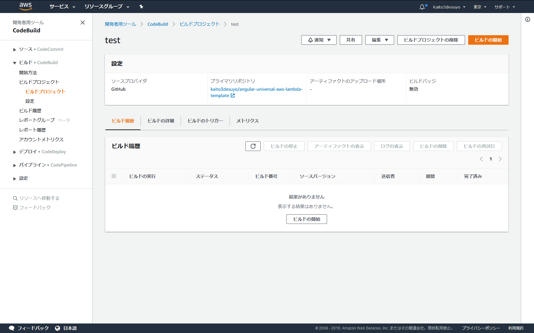The height and width of the screenshot is (333, 534).
Task: Open the CodeBuild breadcrumb link
Action: (158, 24)
